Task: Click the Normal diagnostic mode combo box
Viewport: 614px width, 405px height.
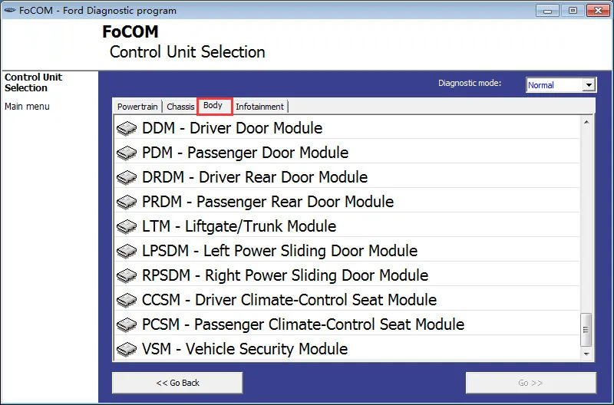Action: click(561, 85)
